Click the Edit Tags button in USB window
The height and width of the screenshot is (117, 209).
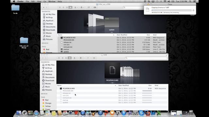tap(94, 58)
